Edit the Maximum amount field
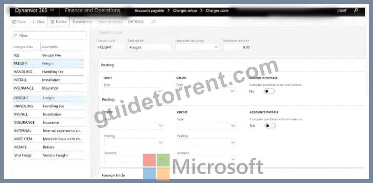Image resolution: width=373 pixels, height=183 pixels. pyautogui.click(x=237, y=47)
